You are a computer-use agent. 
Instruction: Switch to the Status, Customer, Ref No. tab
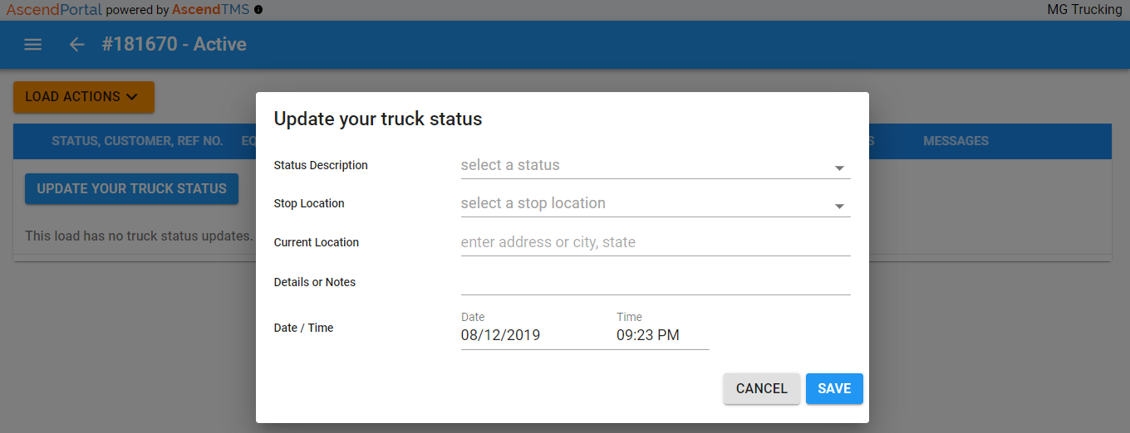[x=137, y=141]
